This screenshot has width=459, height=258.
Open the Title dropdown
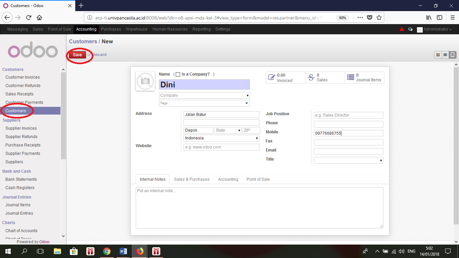(348, 161)
